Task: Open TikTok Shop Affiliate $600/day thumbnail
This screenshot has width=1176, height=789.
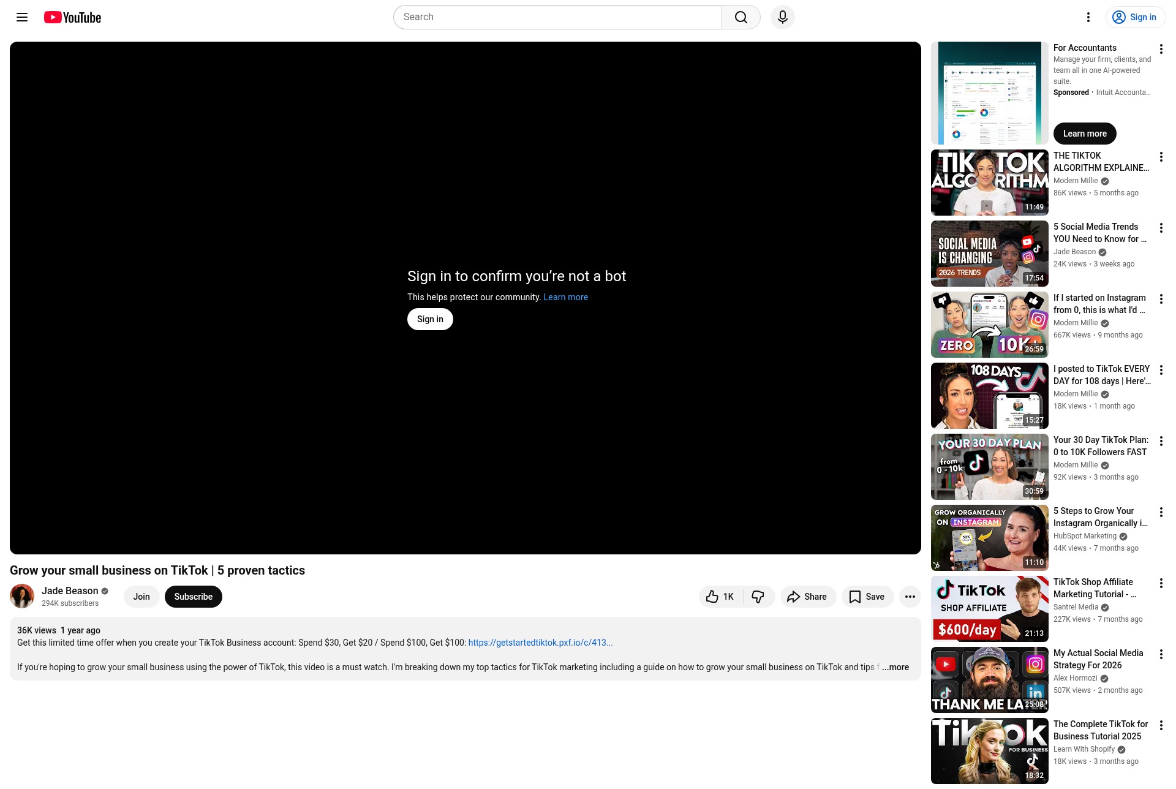Action: tap(990, 609)
